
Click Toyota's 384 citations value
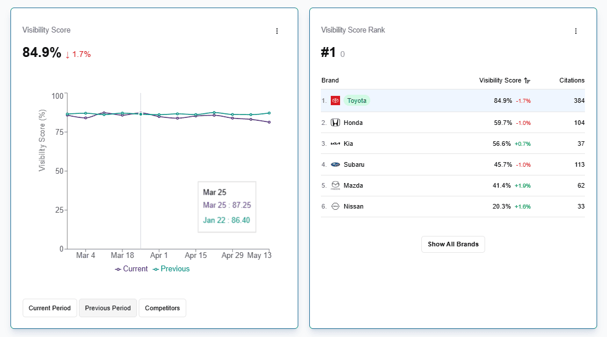pos(579,101)
